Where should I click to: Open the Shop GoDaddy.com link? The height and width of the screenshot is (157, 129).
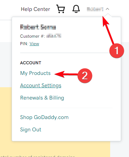point(44,117)
